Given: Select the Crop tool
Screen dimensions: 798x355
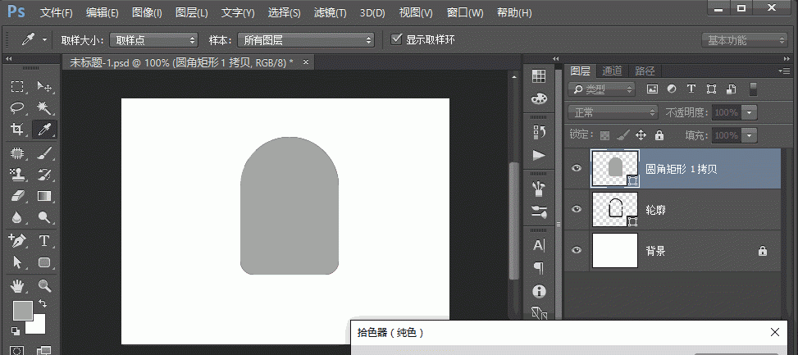Looking at the screenshot, I should tap(17, 130).
